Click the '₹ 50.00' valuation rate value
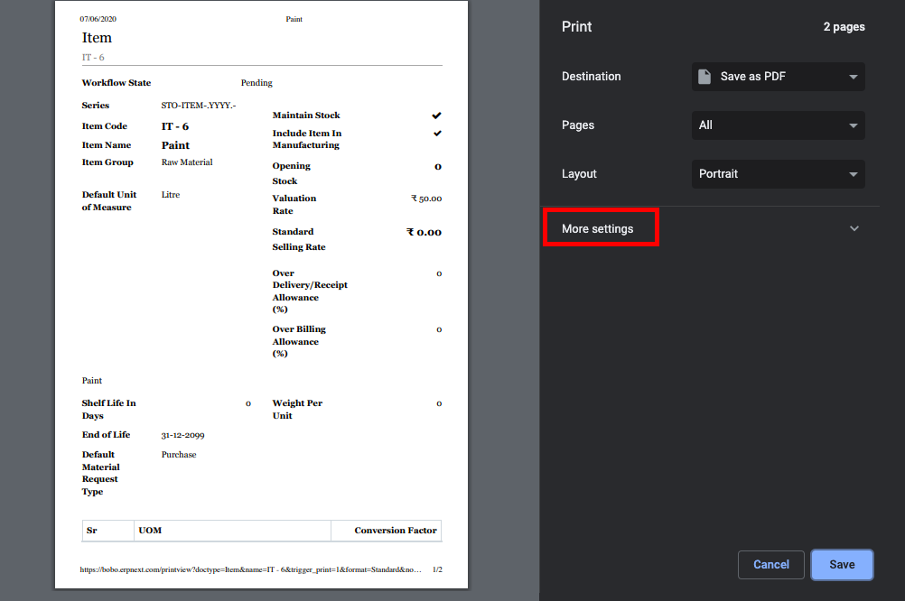This screenshot has width=905, height=601. tap(426, 199)
